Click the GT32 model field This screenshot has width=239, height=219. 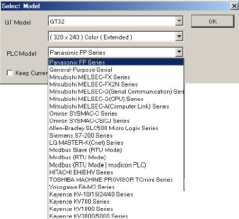click(112, 21)
